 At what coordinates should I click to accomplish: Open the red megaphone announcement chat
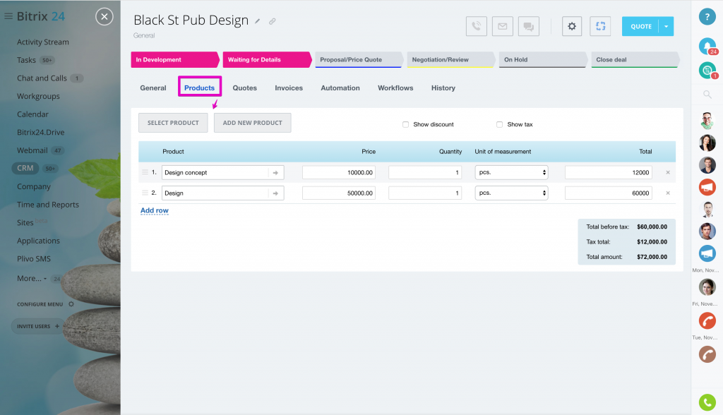(x=707, y=187)
